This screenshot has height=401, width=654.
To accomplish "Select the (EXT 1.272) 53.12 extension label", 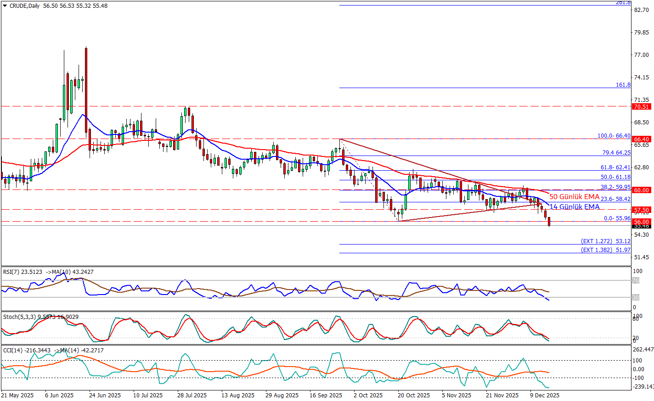I will [x=605, y=241].
